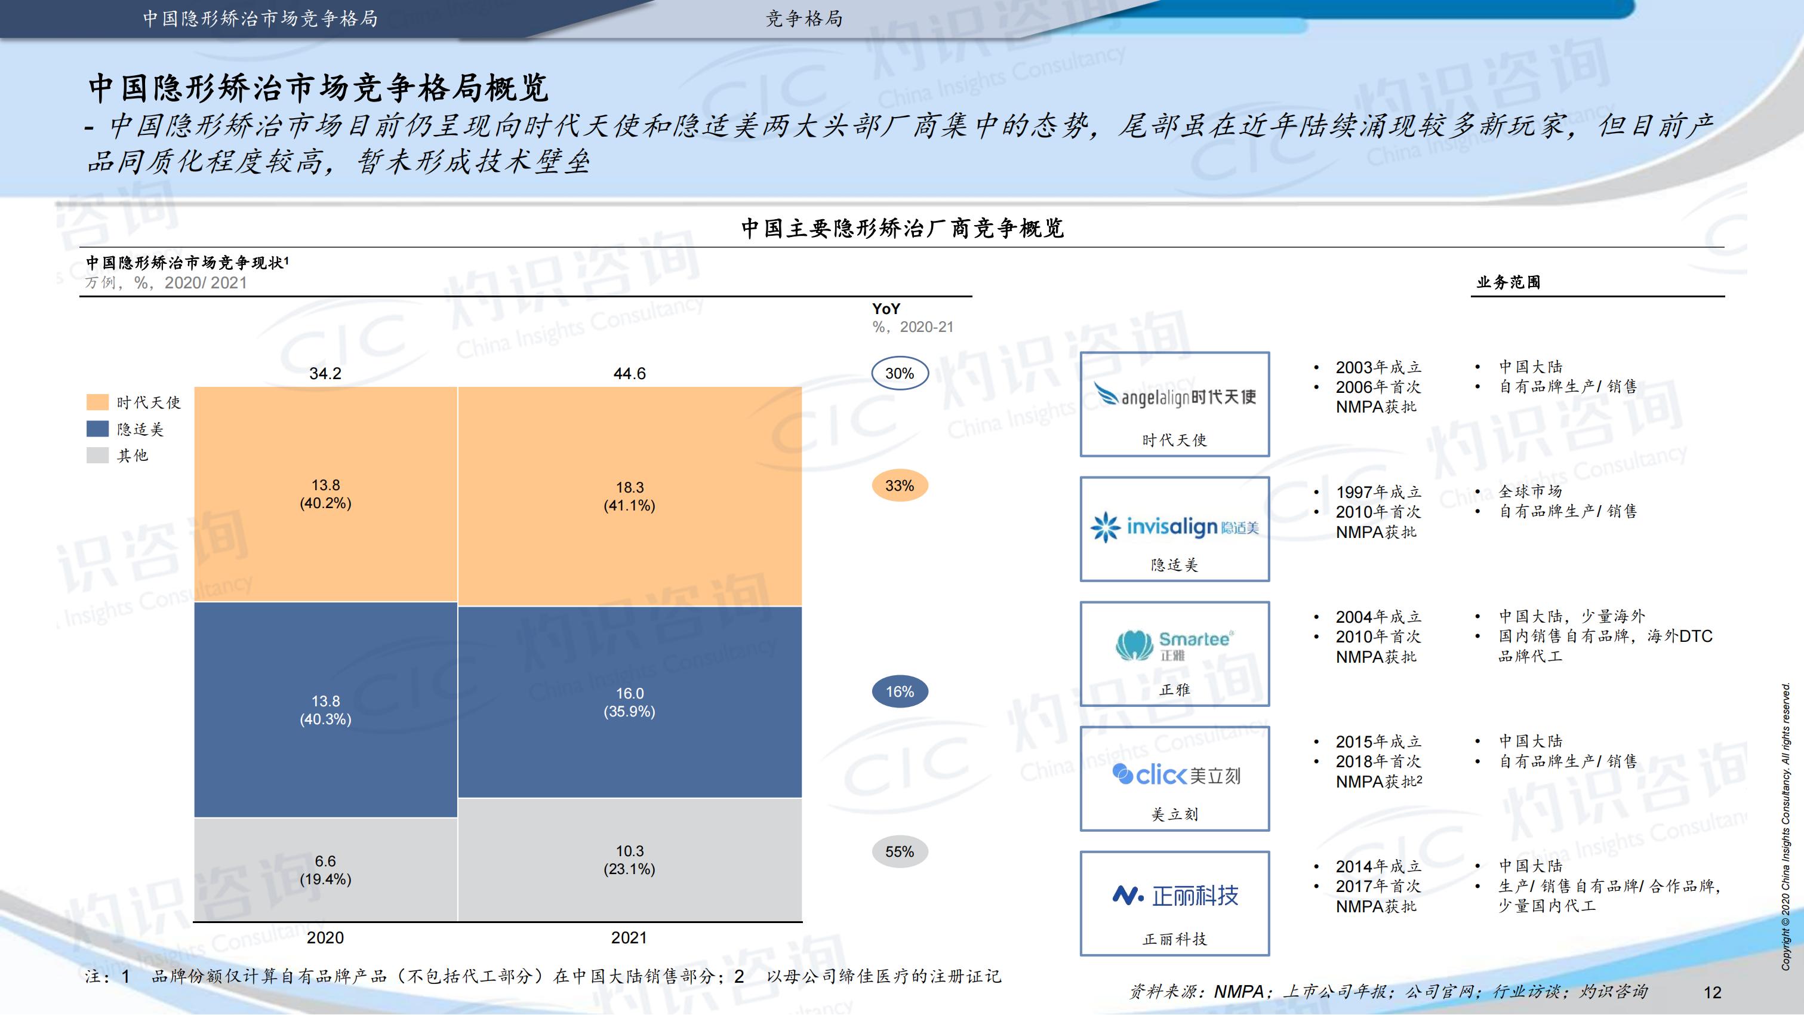The image size is (1804, 1015).
Task: Click the text 国内销售自有品牌，海外DTC品牌代工
Action: (x=1605, y=646)
